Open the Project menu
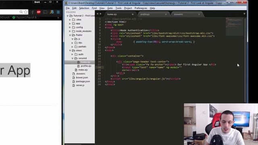 click(128, 8)
